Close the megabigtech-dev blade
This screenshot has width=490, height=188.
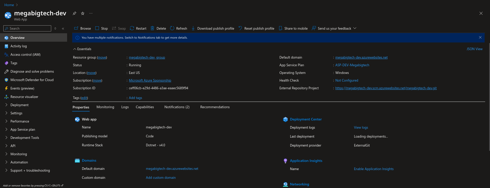tap(481, 13)
